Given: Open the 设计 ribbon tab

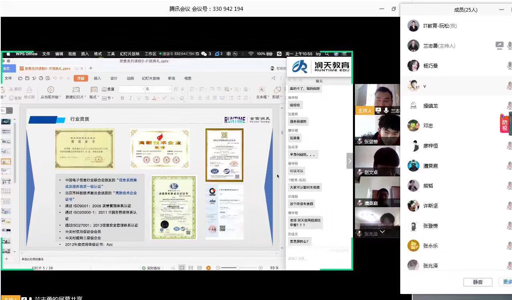Looking at the screenshot, I should (x=114, y=78).
